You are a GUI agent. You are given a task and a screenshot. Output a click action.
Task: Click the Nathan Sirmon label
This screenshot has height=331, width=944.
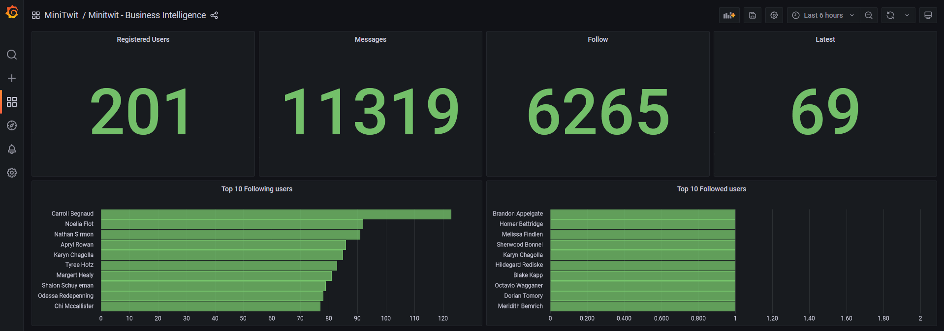(x=74, y=234)
